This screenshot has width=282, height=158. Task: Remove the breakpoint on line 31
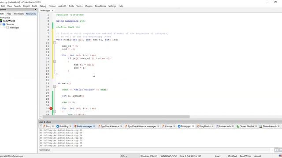tap(51, 108)
